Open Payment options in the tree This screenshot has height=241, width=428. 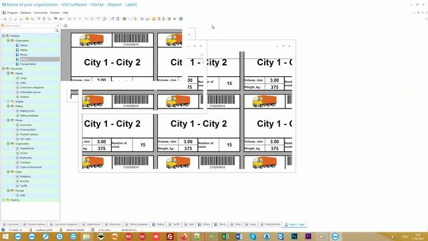click(x=29, y=134)
